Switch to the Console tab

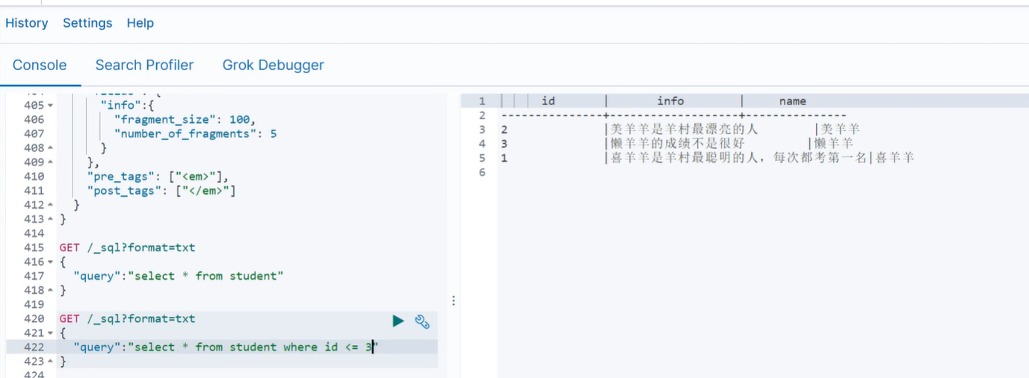pyautogui.click(x=40, y=65)
